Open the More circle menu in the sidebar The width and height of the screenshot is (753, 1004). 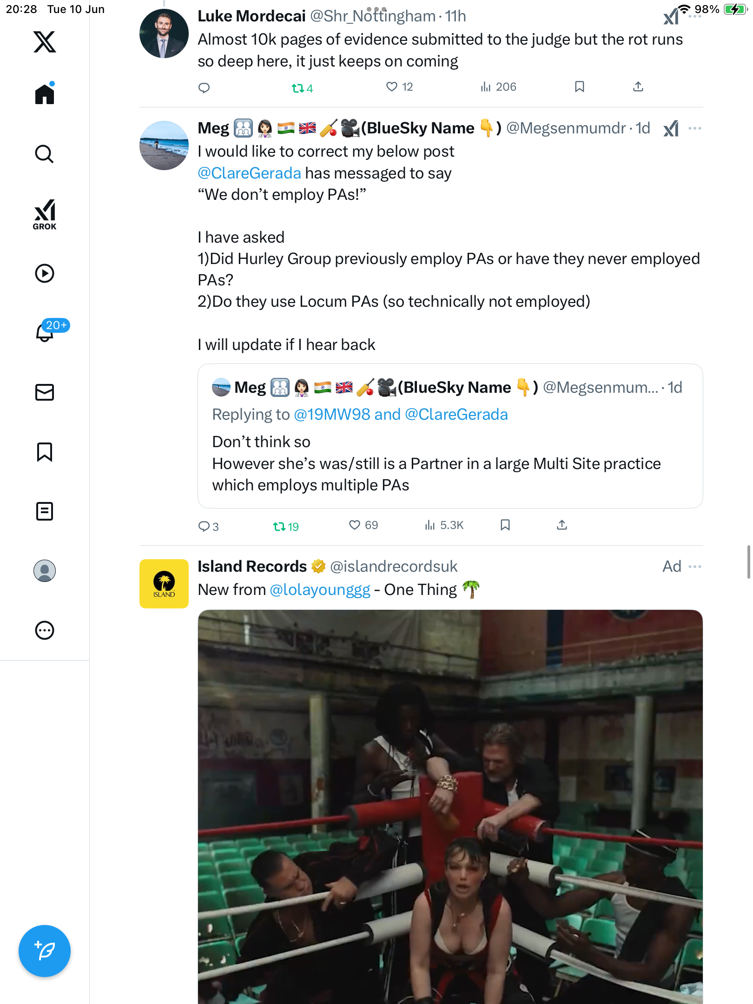[45, 630]
